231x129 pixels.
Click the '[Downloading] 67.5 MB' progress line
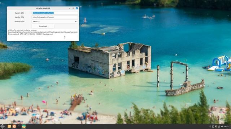tap(30, 34)
